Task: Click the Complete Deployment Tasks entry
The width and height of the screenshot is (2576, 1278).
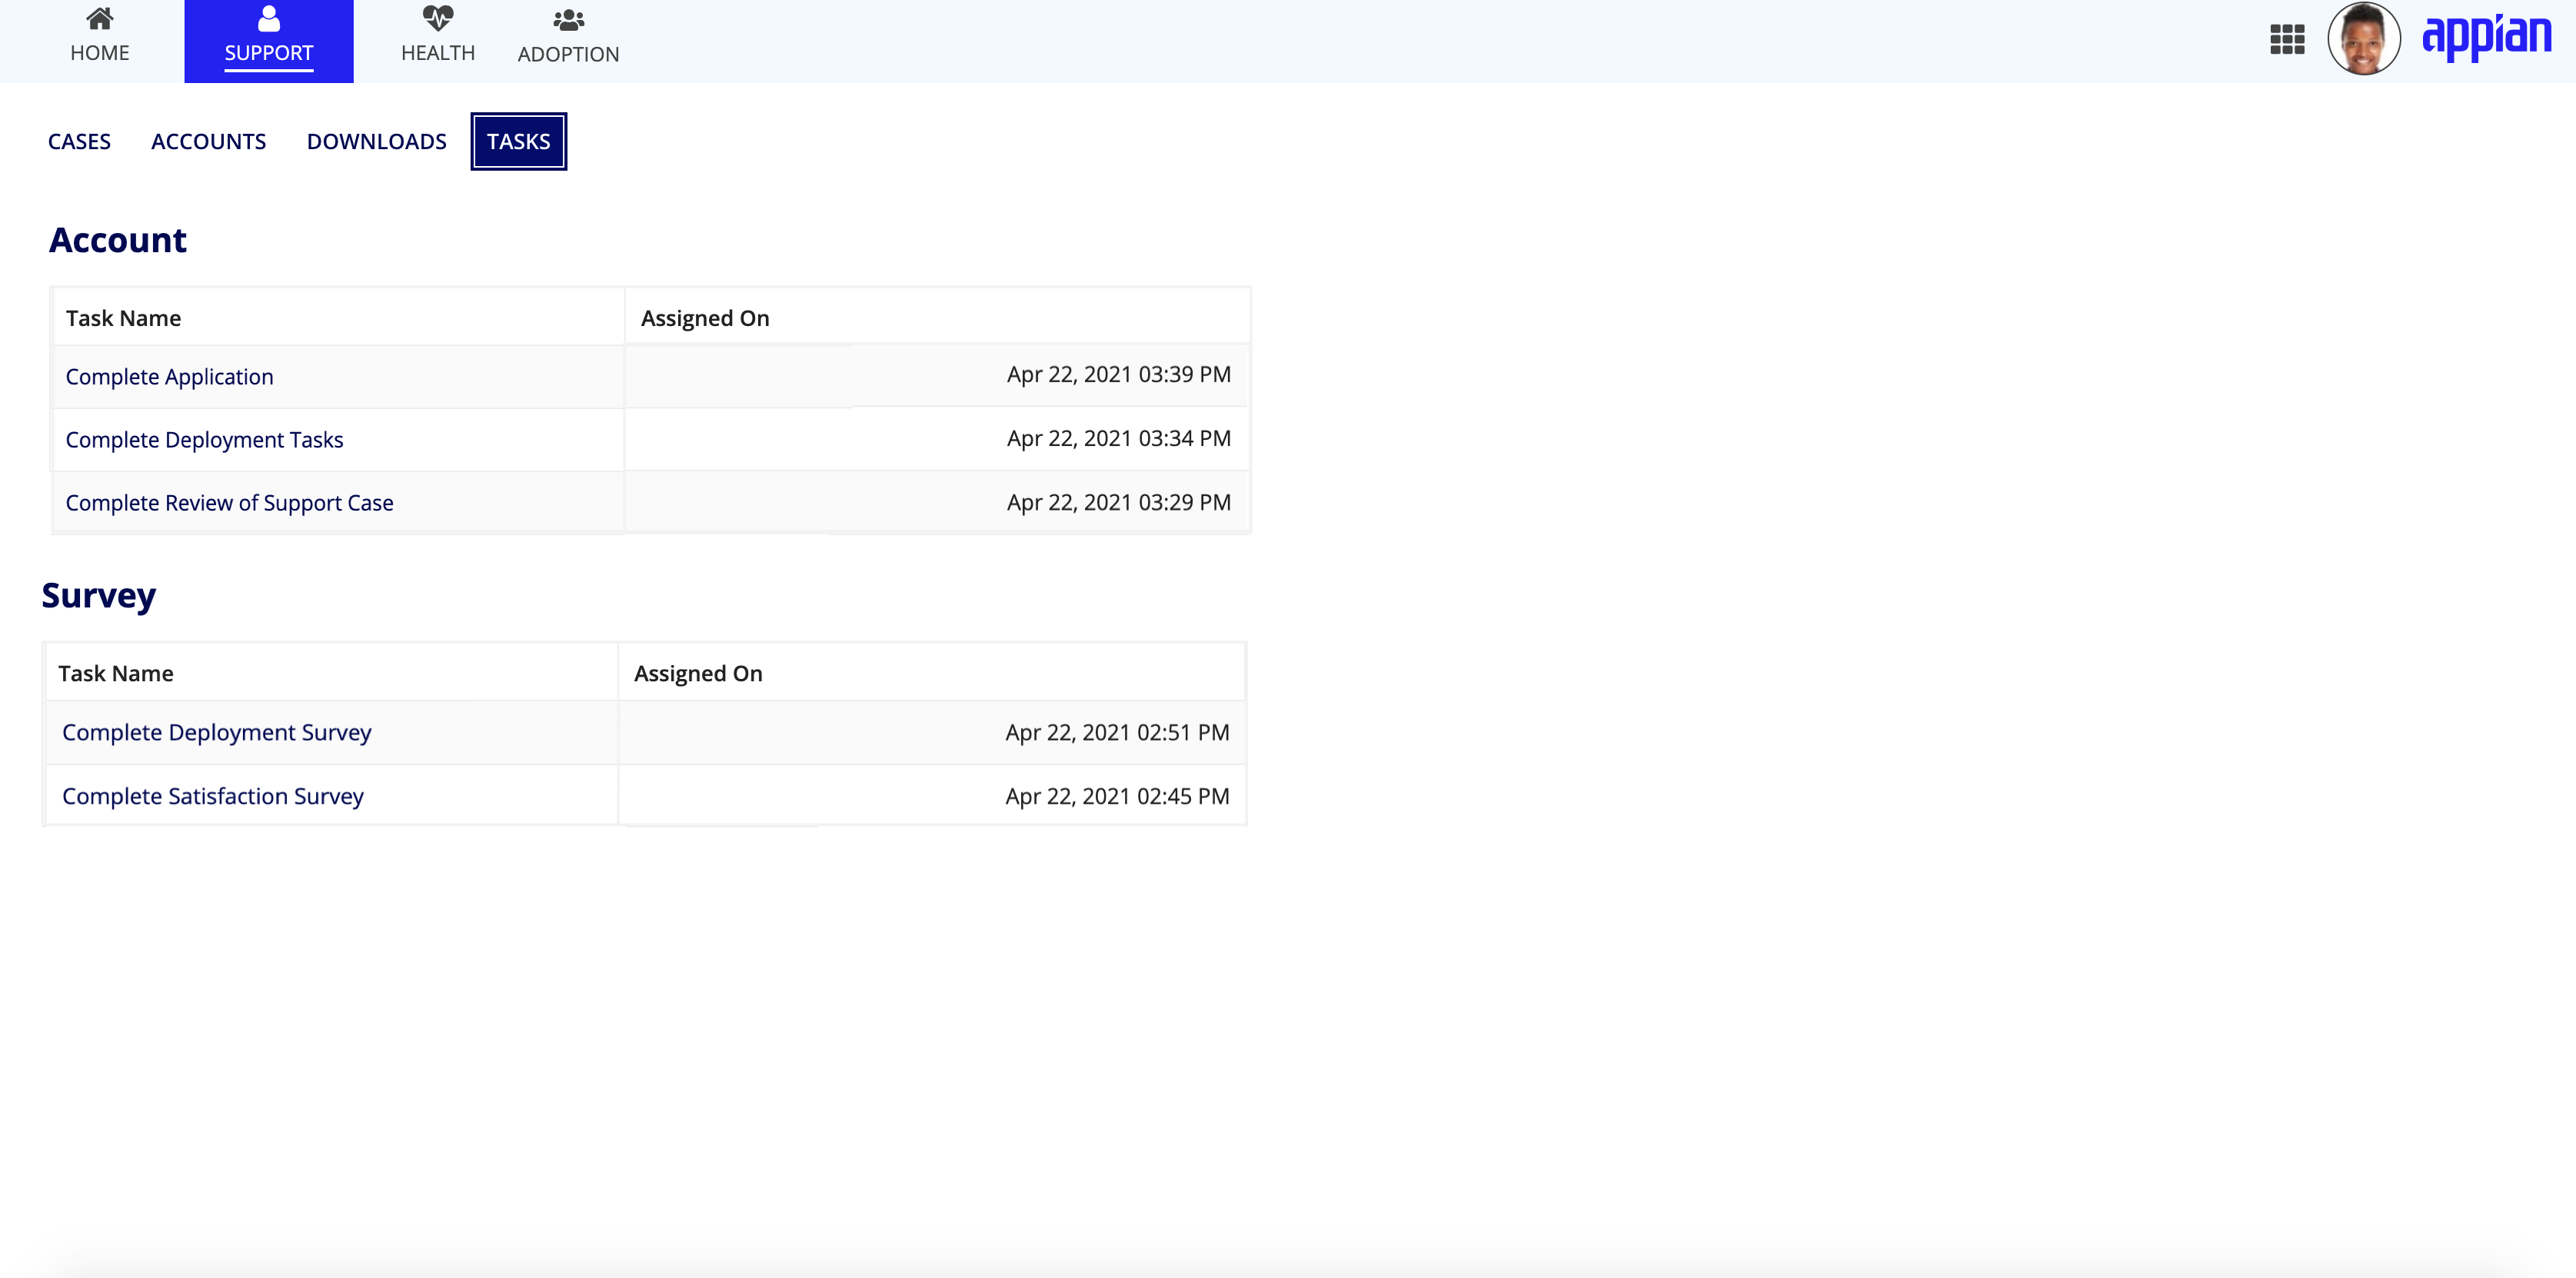Action: [x=204, y=438]
